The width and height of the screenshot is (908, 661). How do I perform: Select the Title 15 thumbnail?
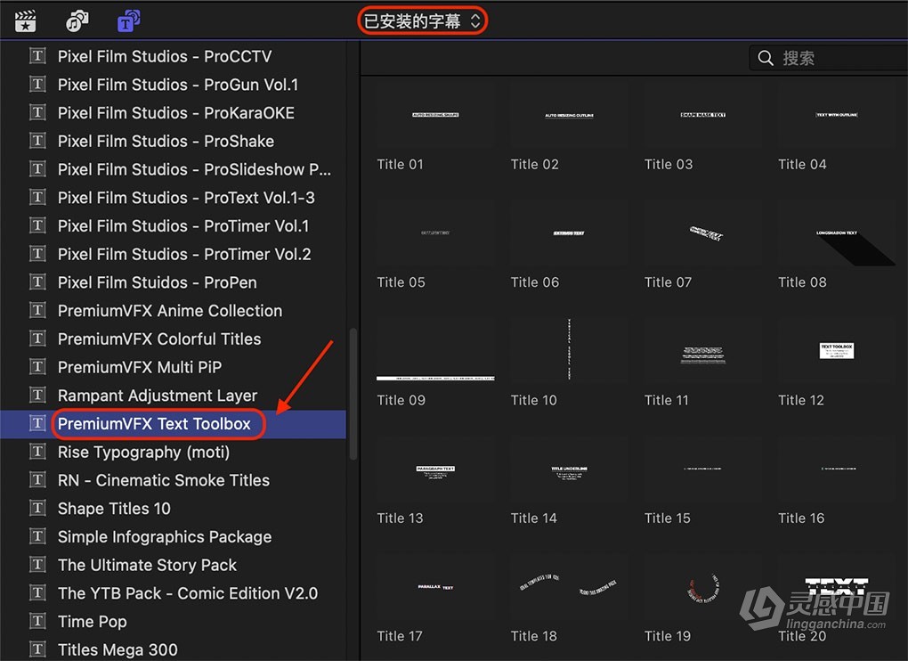[x=703, y=469]
